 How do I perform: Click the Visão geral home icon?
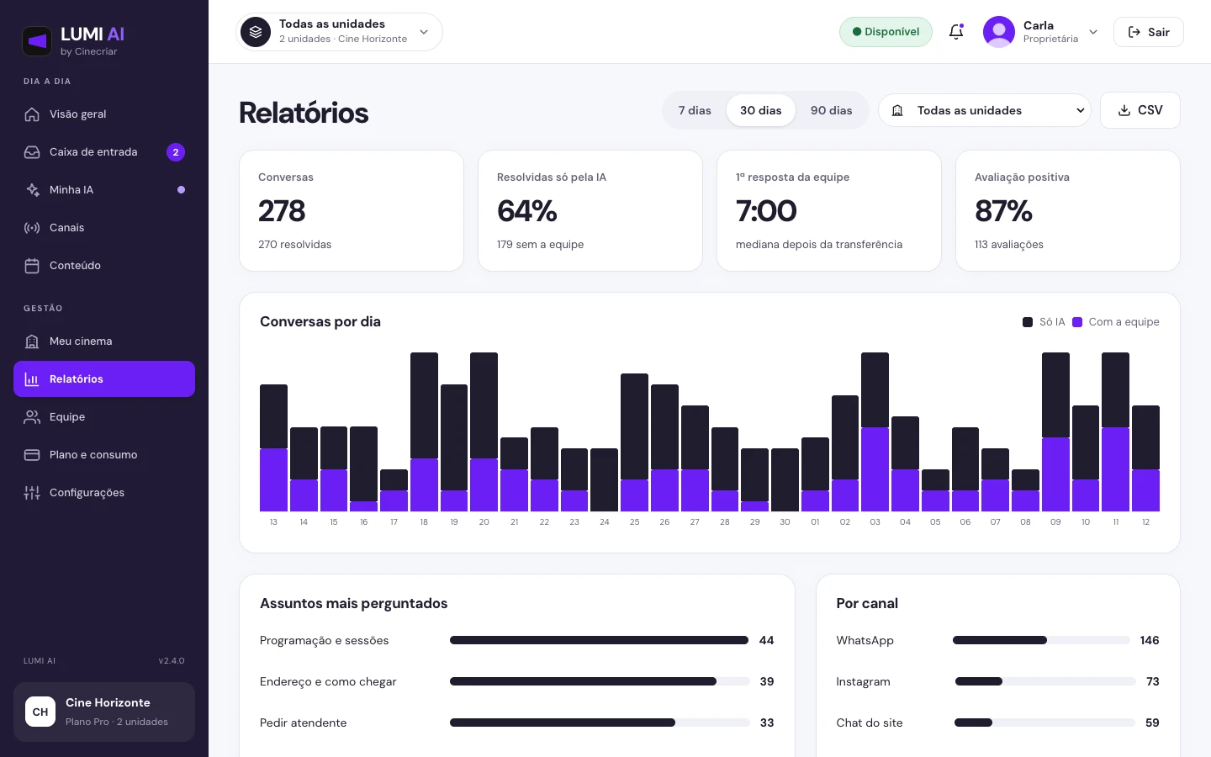coord(32,114)
